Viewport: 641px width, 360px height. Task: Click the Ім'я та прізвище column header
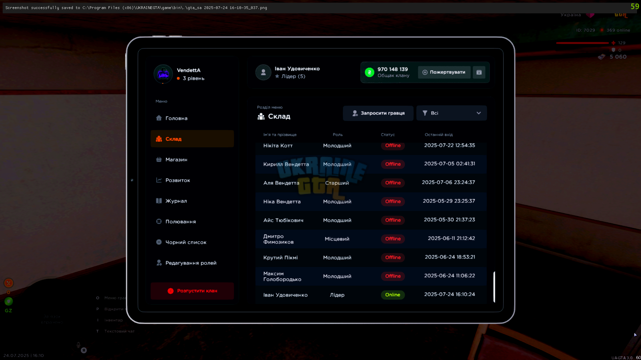coord(280,135)
